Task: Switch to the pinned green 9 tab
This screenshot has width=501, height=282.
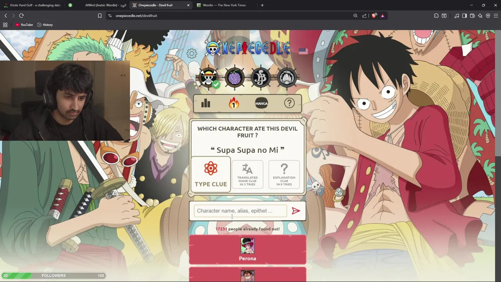Action: [x=70, y=5]
